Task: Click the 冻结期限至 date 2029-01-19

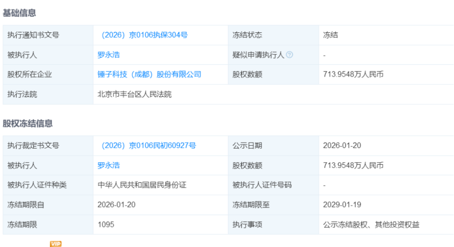Action: coord(342,205)
